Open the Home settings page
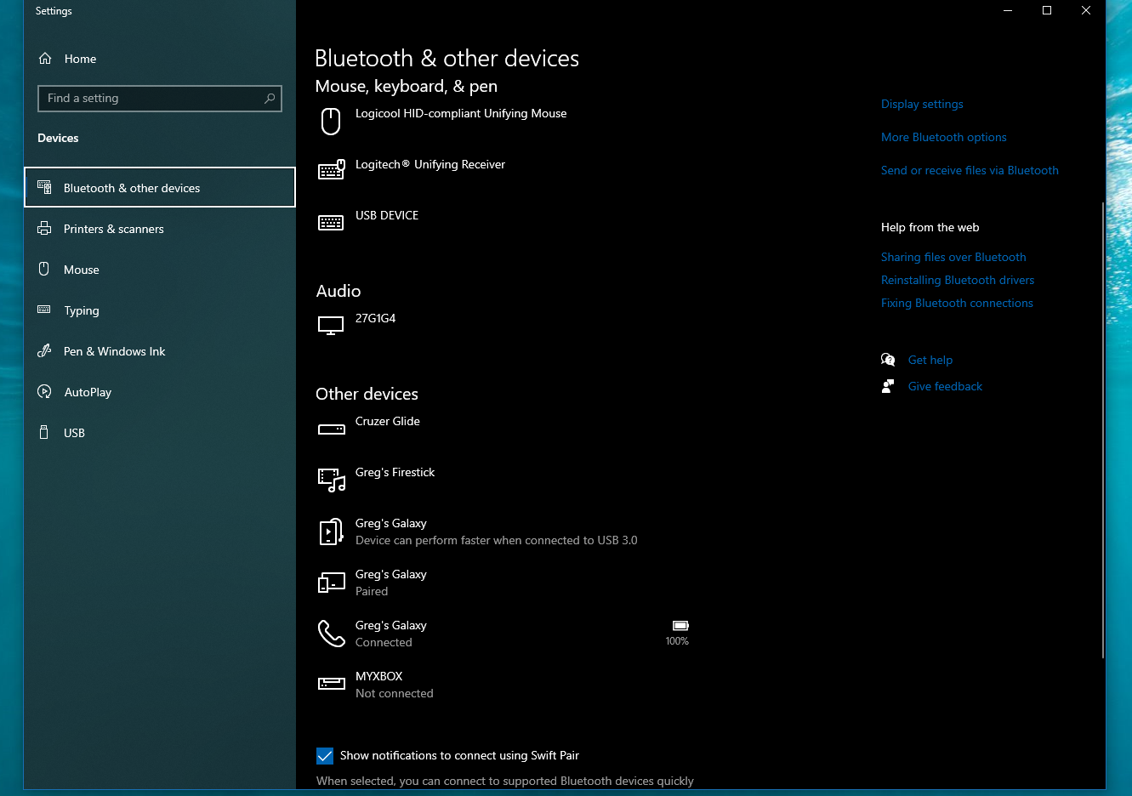The height and width of the screenshot is (796, 1132). 160,59
